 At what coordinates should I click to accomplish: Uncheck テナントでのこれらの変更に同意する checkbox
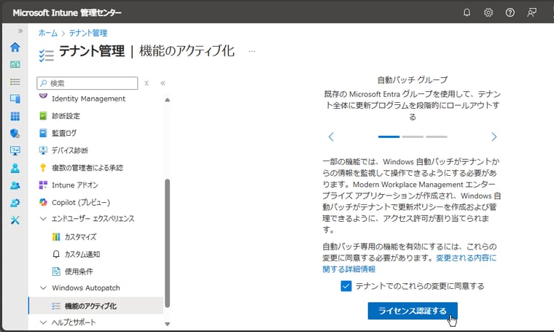click(346, 286)
